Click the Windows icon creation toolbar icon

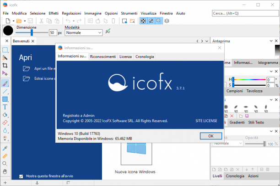click(90, 21)
